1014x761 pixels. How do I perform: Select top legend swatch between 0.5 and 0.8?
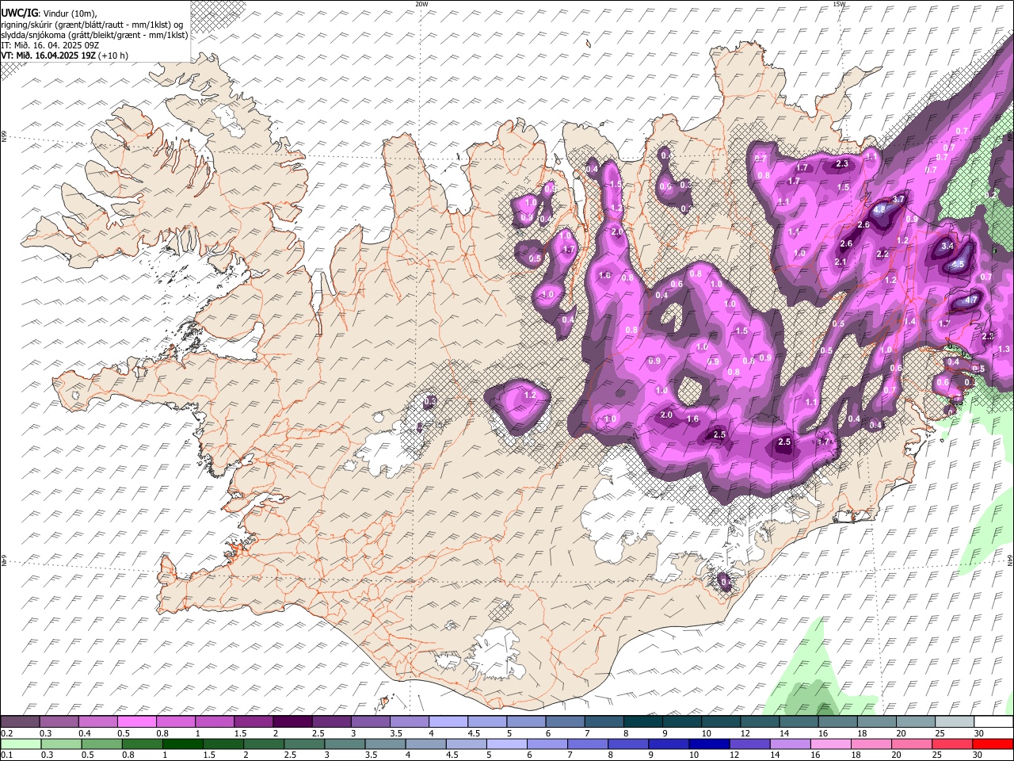[x=136, y=722]
